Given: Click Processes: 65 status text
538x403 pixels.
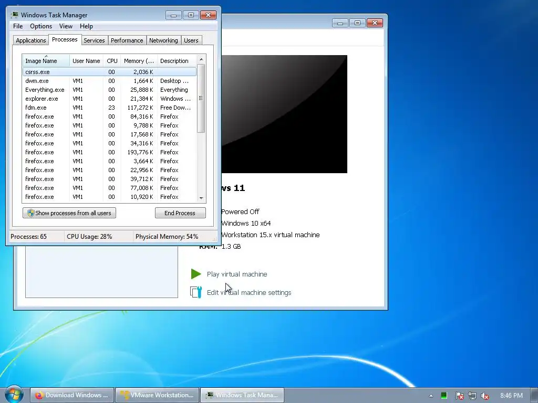Looking at the screenshot, I should (28, 237).
